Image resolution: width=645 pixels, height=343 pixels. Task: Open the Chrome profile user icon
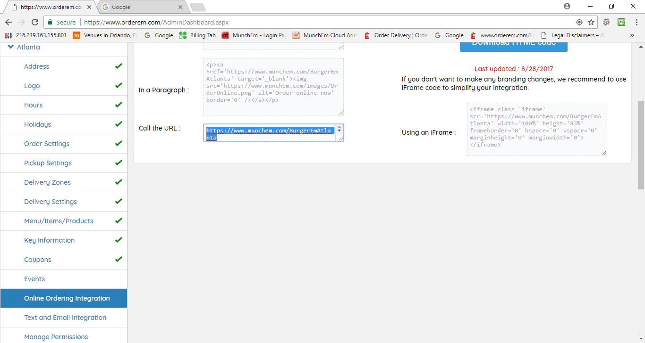click(567, 7)
